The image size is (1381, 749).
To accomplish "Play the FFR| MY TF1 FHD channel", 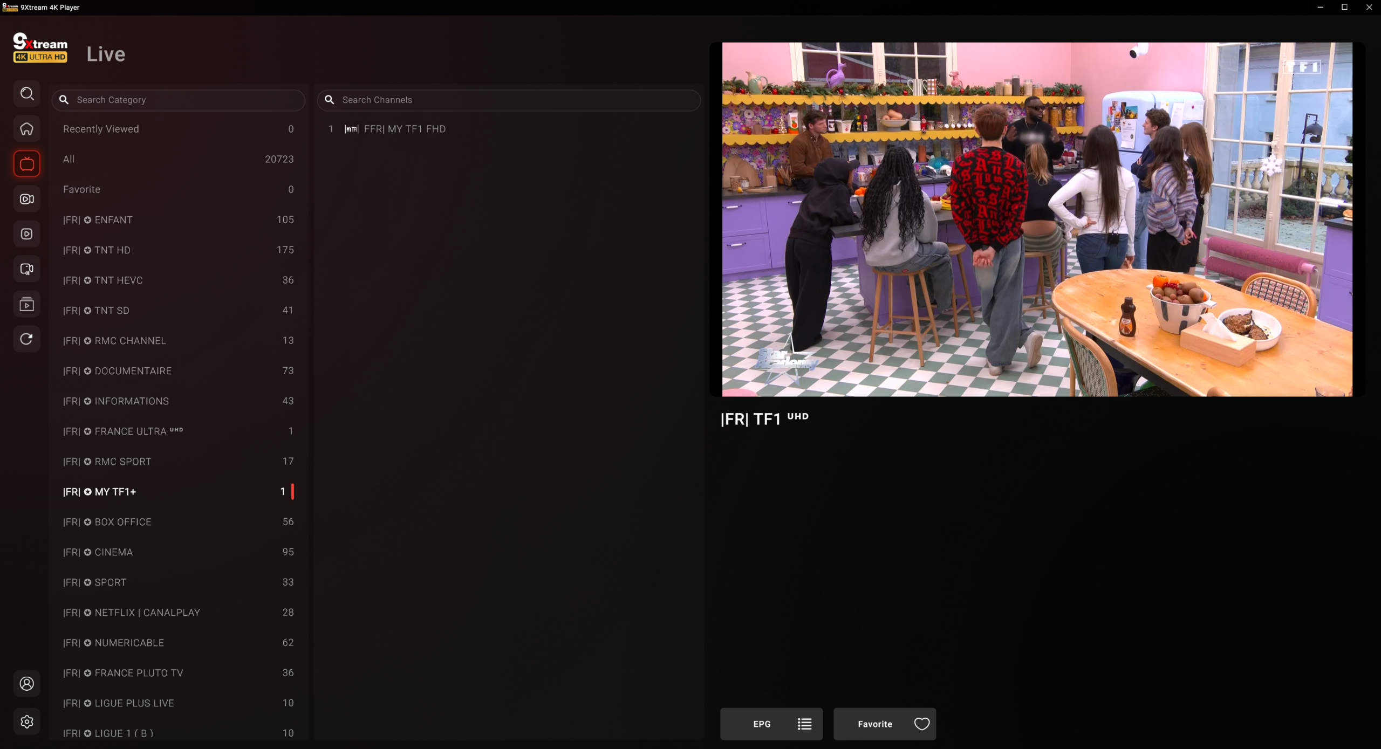I will pos(405,129).
